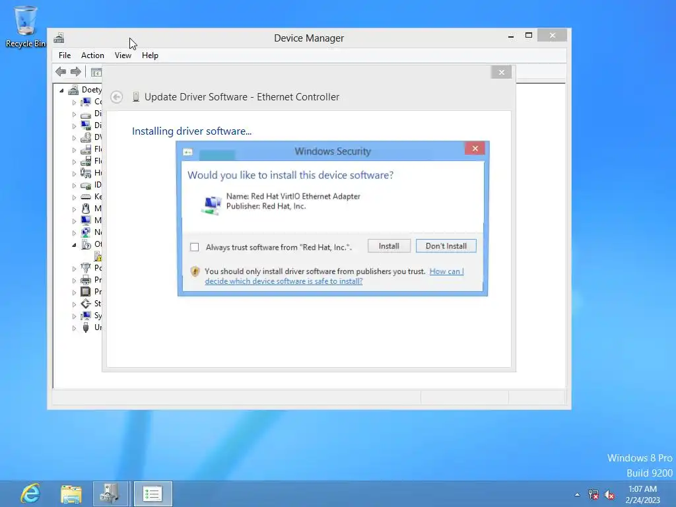Select the IDE controllers icon
The height and width of the screenshot is (507, 676).
tap(86, 186)
